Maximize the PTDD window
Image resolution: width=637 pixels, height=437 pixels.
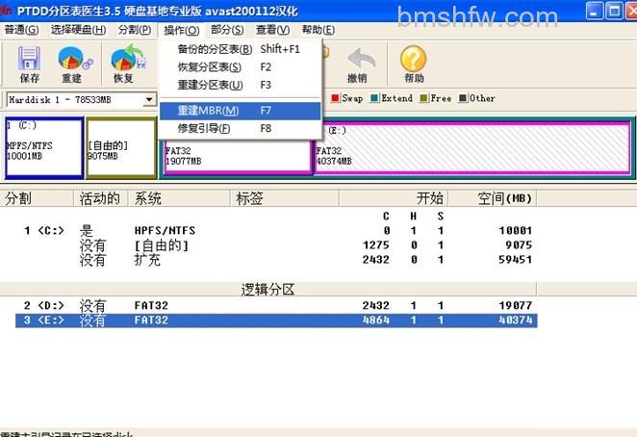pos(614,11)
